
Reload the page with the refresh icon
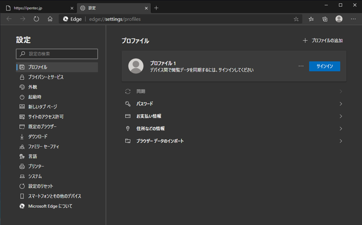click(x=36, y=19)
